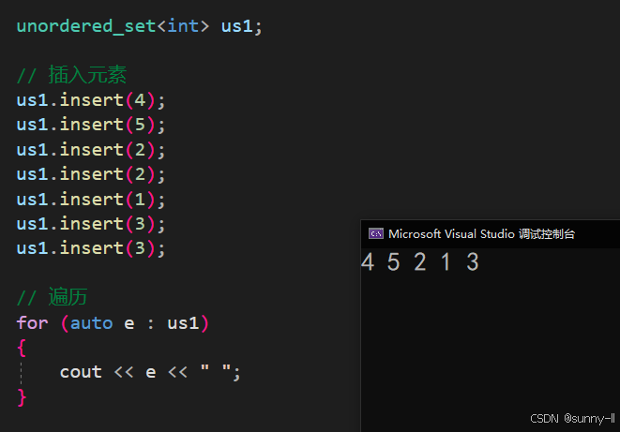Click the us1.insert(4) line
The width and height of the screenshot is (620, 432).
(91, 99)
